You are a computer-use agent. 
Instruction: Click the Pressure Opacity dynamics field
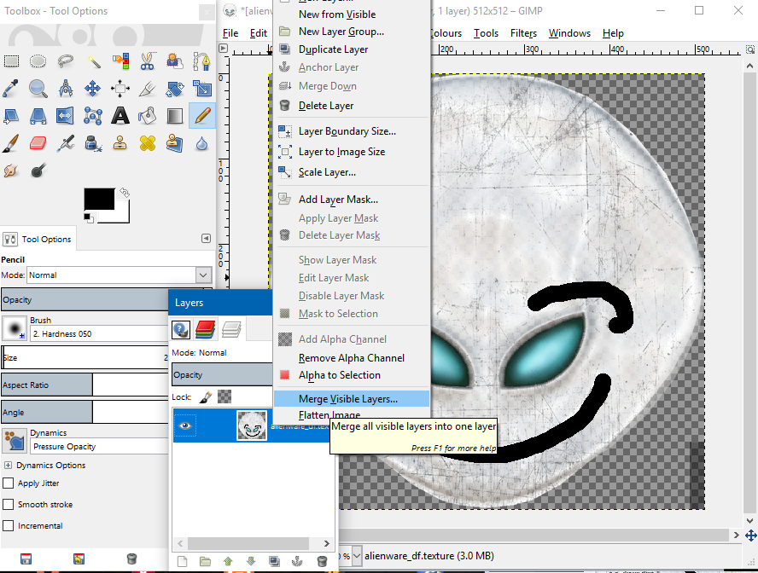pos(99,447)
